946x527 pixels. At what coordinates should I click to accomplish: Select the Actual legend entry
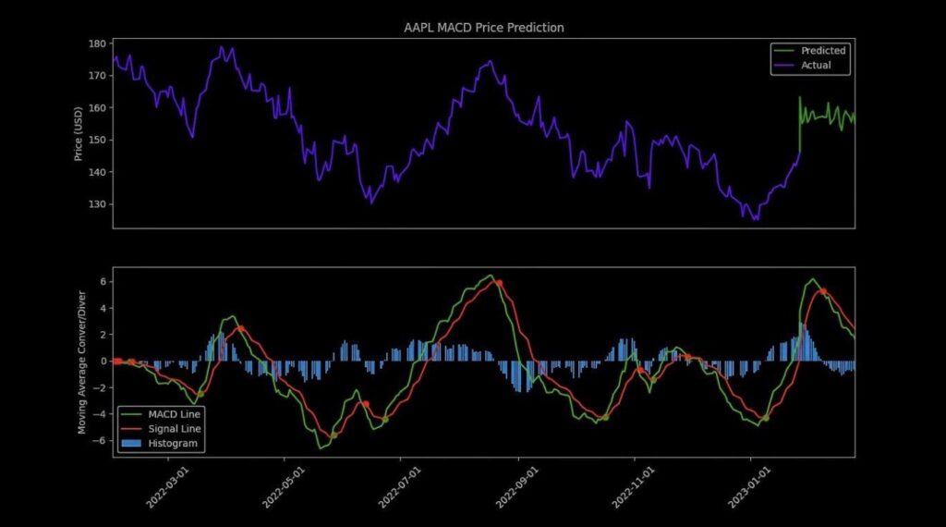(803, 66)
